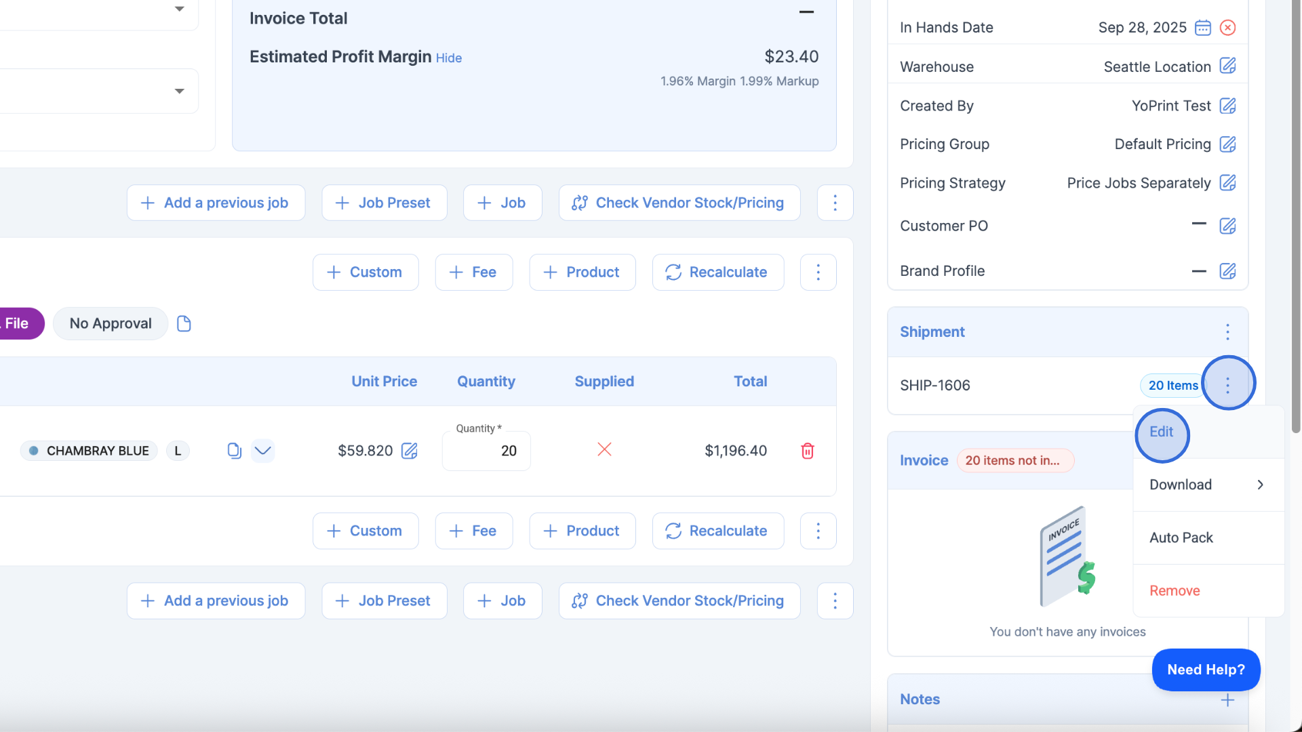Delete the CHAMBRAY BLUE line item

pos(807,451)
